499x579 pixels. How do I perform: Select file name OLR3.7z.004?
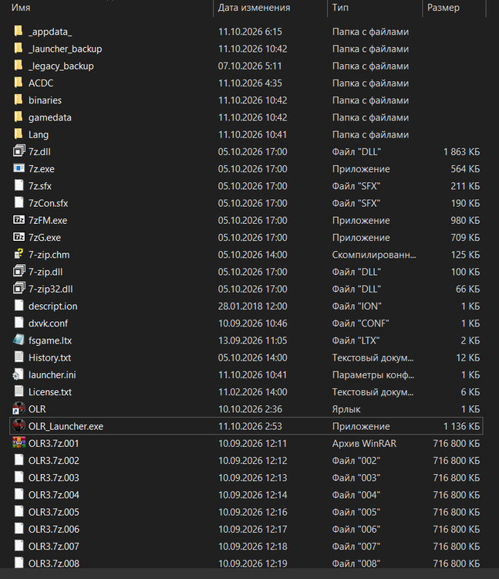point(54,495)
